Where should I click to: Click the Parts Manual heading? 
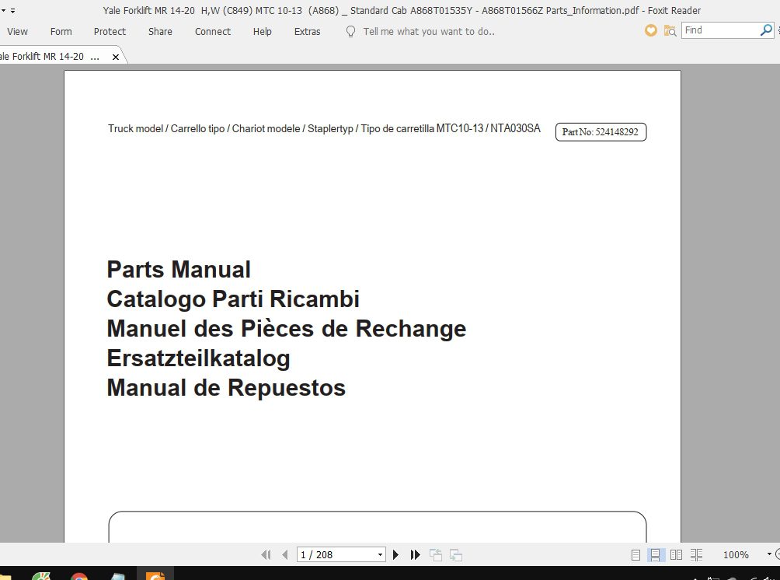click(179, 269)
